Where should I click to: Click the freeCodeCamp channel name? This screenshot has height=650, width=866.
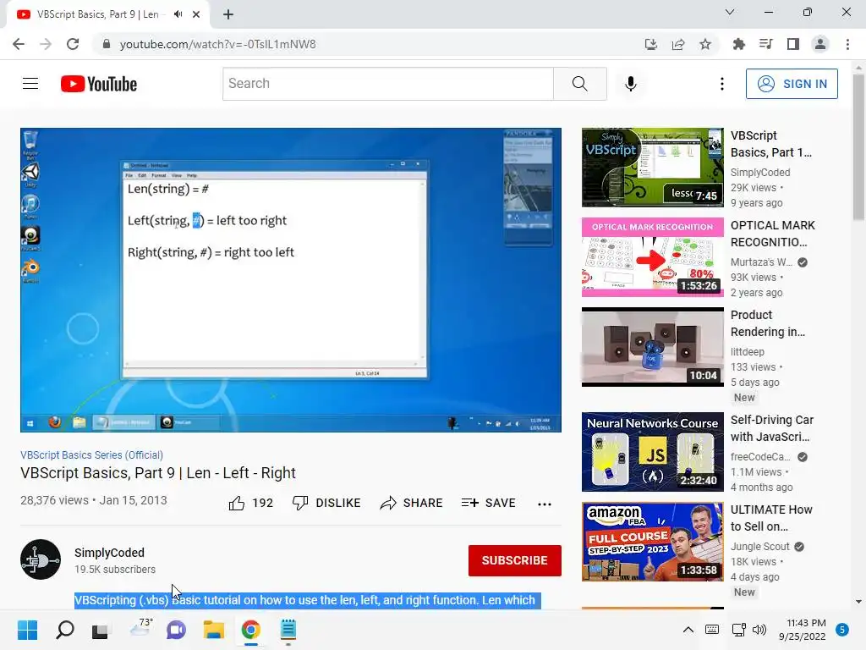(760, 457)
